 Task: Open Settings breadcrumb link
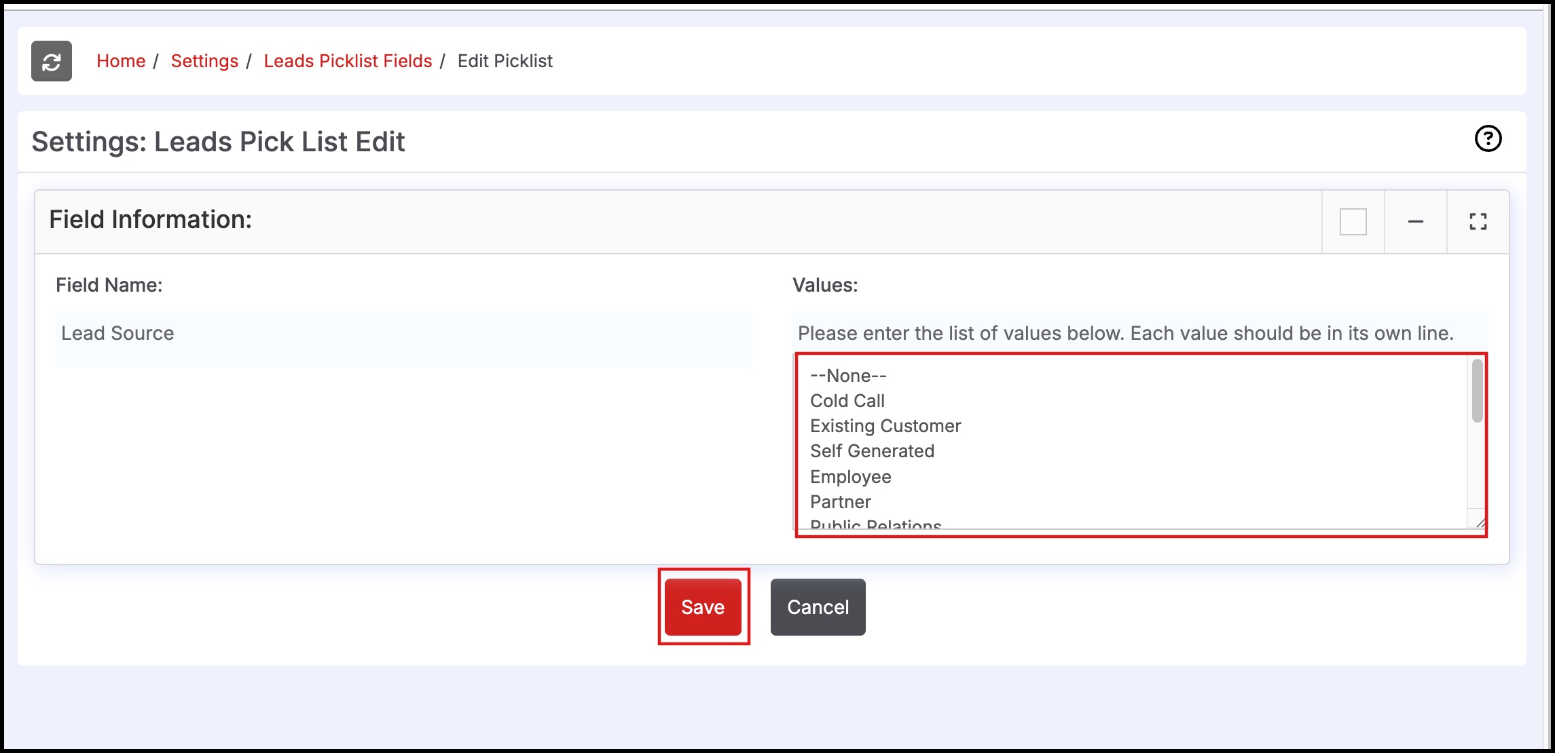click(x=204, y=61)
